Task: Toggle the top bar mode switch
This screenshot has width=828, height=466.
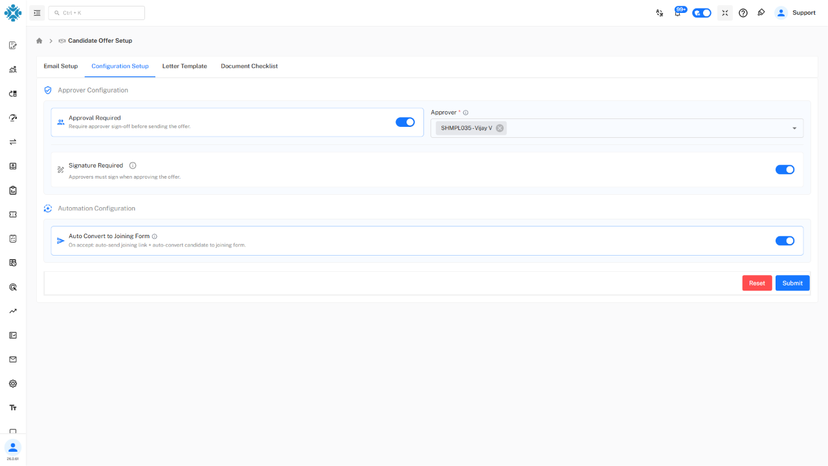Action: click(702, 13)
